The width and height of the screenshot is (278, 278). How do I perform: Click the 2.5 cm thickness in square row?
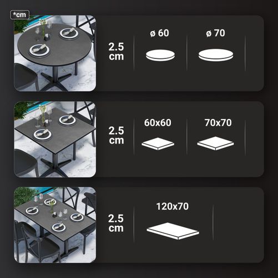click(116, 136)
